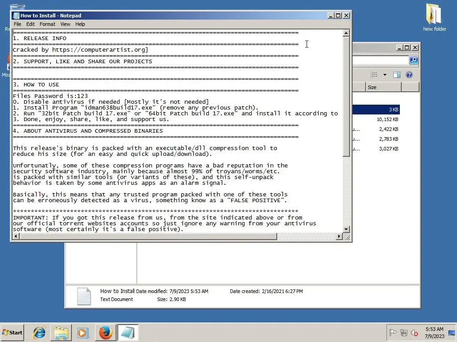
Task: Open the Help menu in Notepad
Action: coord(80,24)
